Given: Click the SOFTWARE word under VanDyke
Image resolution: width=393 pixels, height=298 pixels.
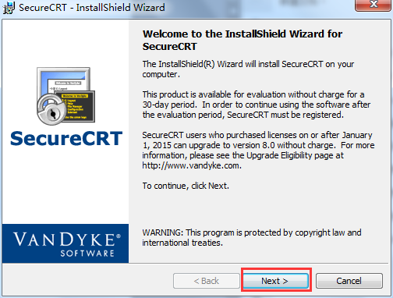Looking at the screenshot, I should pos(87,254).
